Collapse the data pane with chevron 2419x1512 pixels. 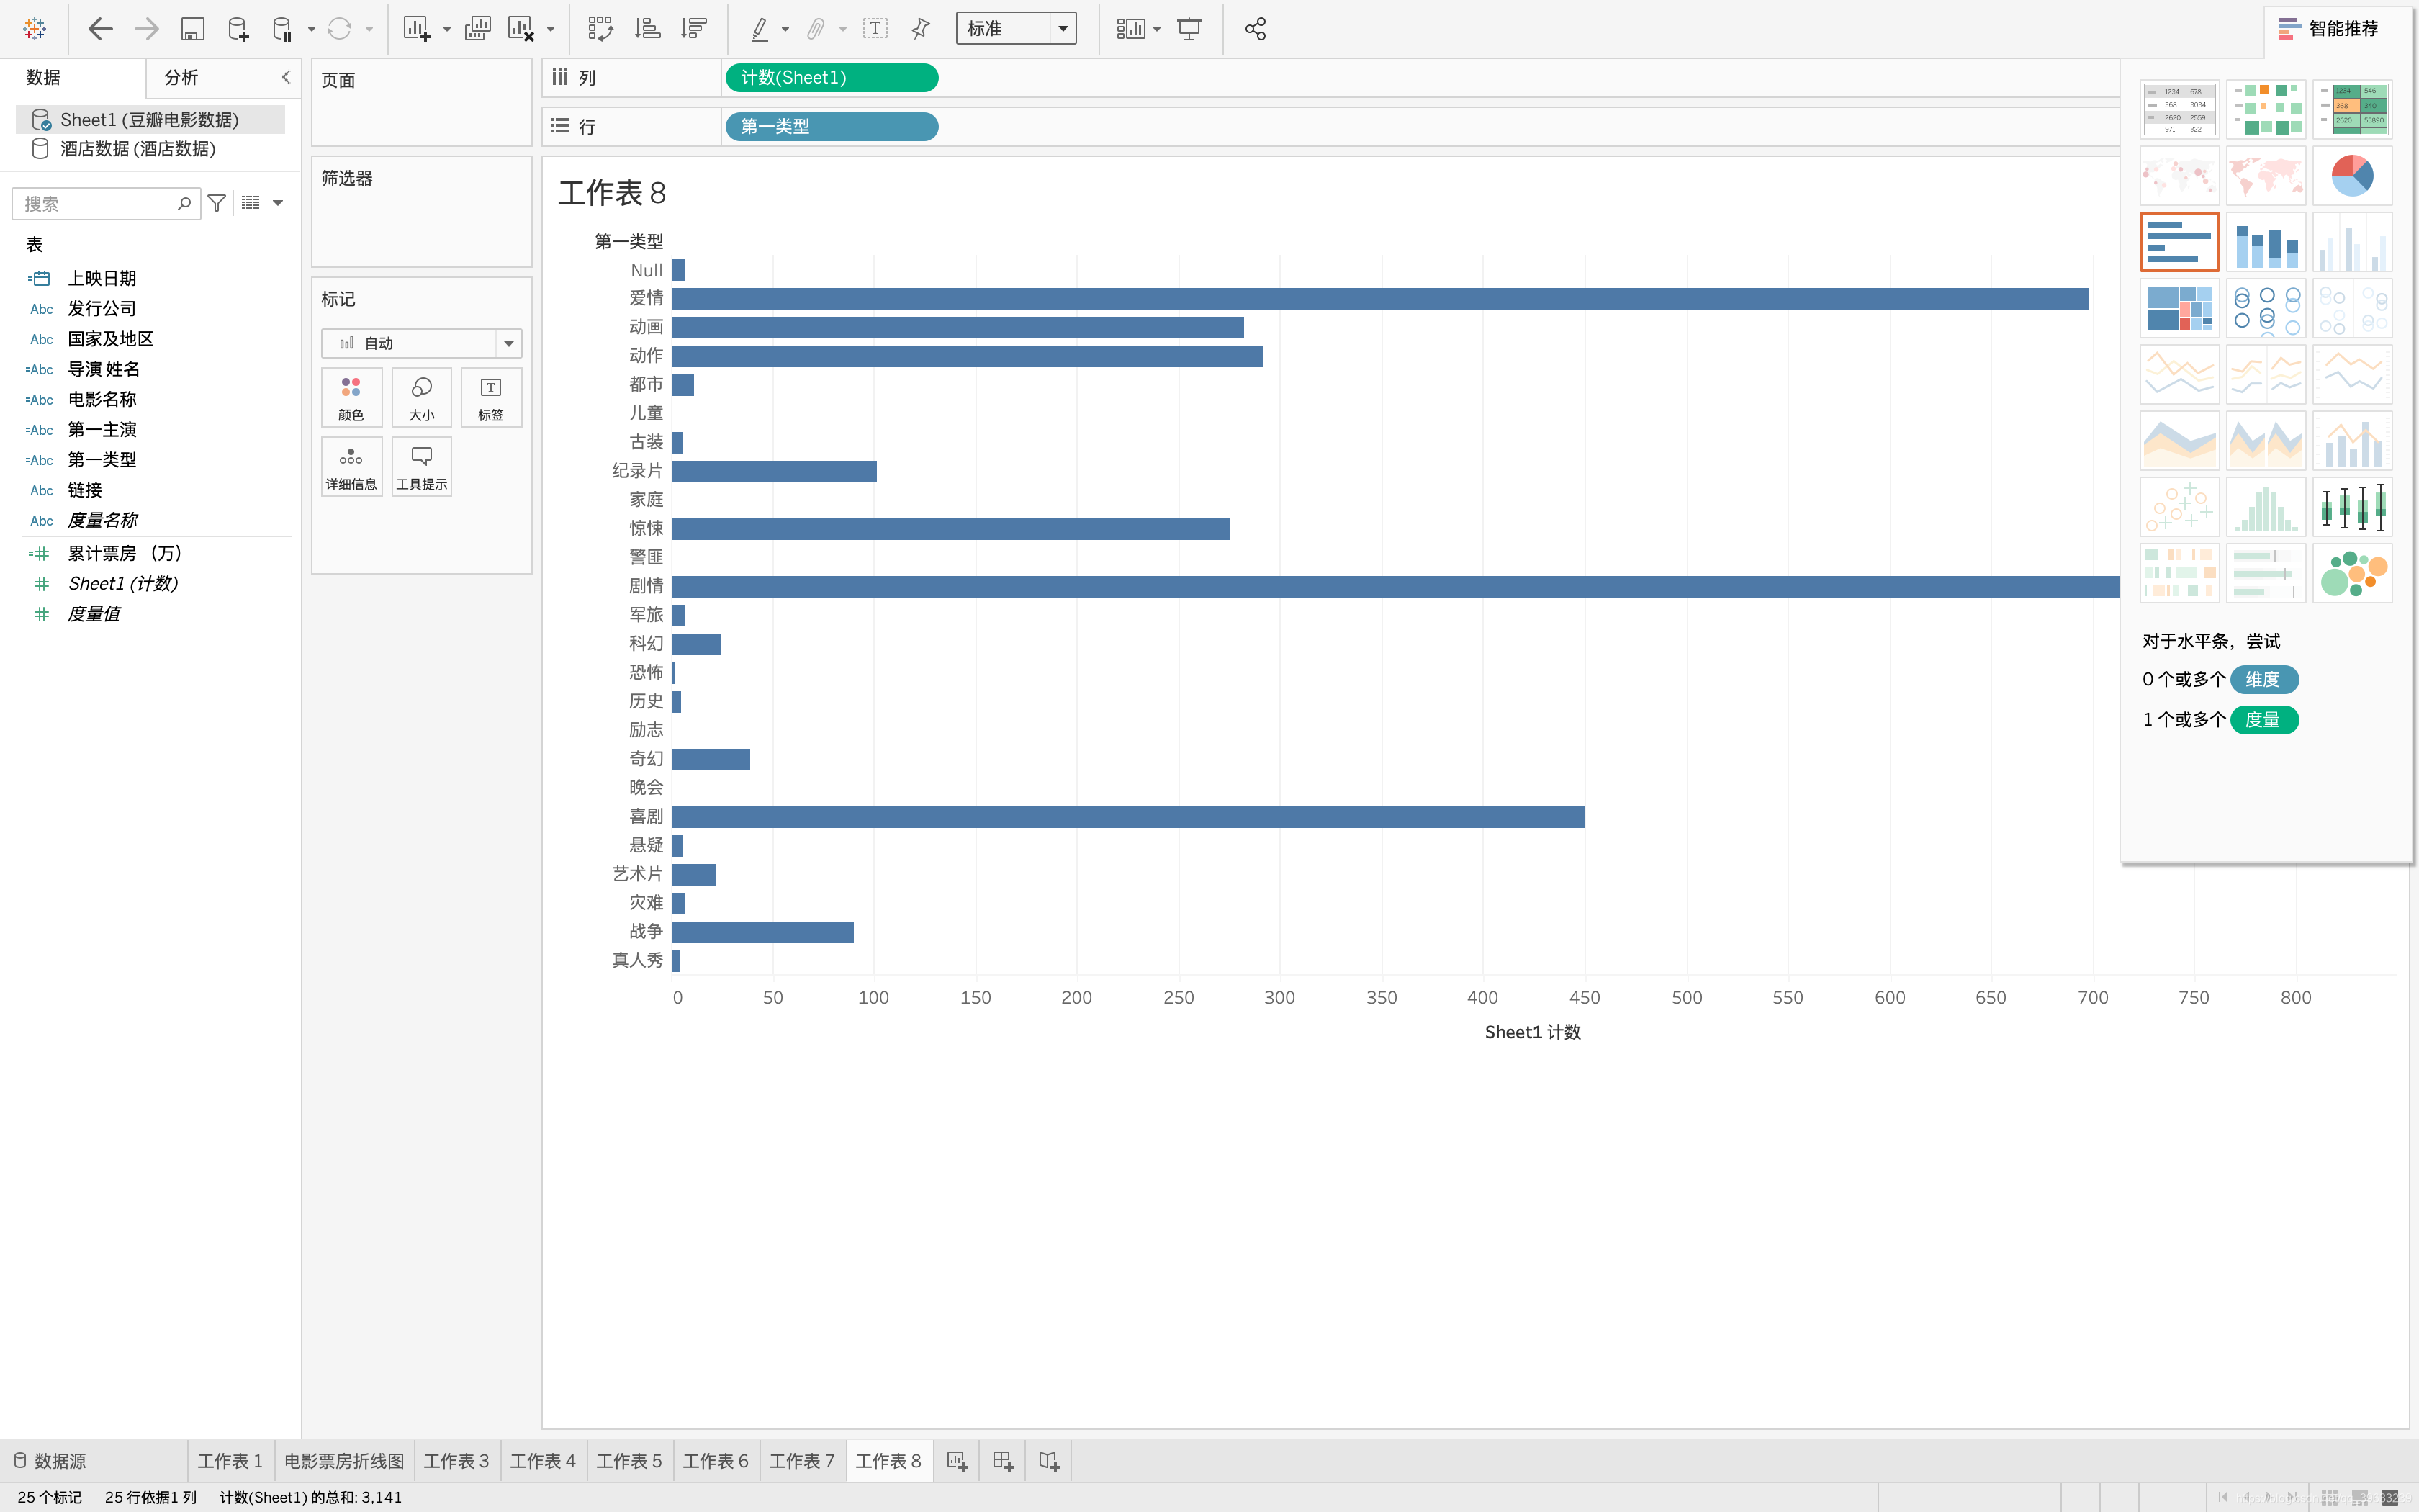(286, 77)
